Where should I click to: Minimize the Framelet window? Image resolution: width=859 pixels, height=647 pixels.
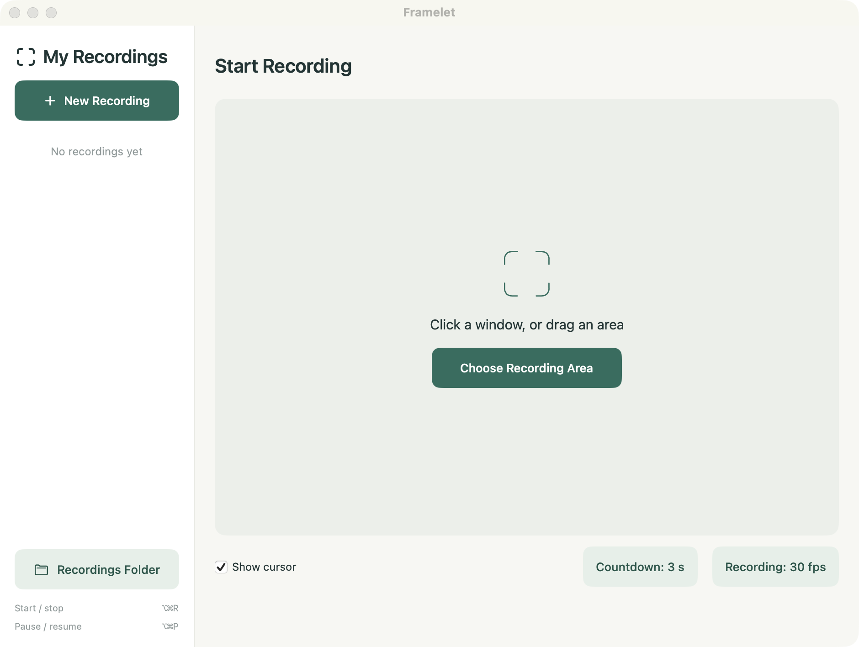(x=33, y=13)
